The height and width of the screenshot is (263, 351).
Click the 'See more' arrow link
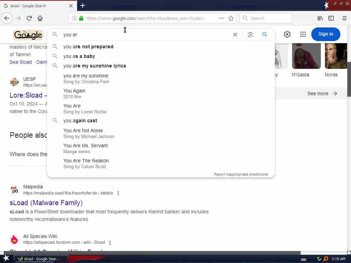tap(322, 93)
